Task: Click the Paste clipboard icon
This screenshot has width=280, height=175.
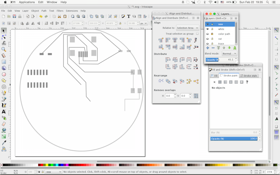Action: [65, 16]
